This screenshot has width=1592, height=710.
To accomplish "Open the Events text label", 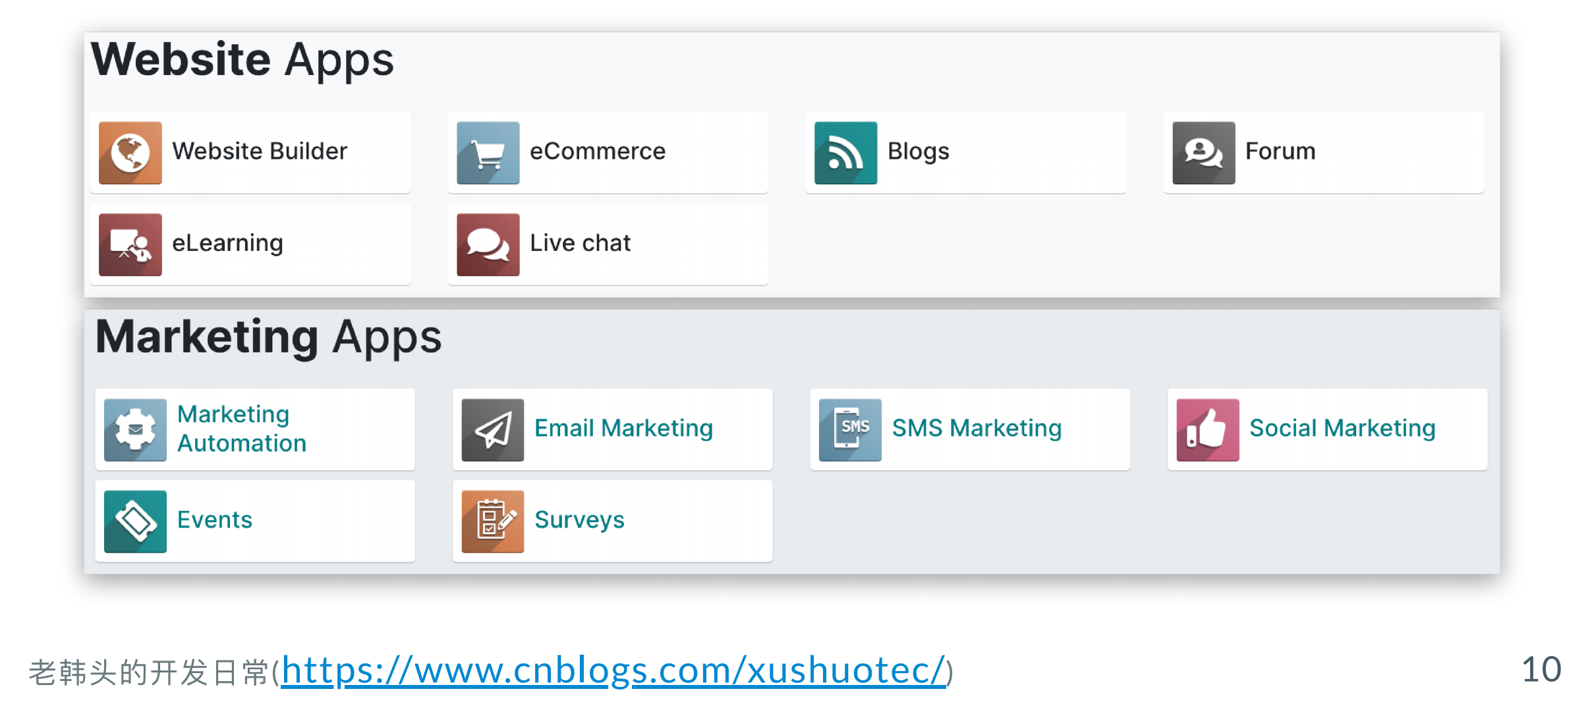I will pos(215,520).
